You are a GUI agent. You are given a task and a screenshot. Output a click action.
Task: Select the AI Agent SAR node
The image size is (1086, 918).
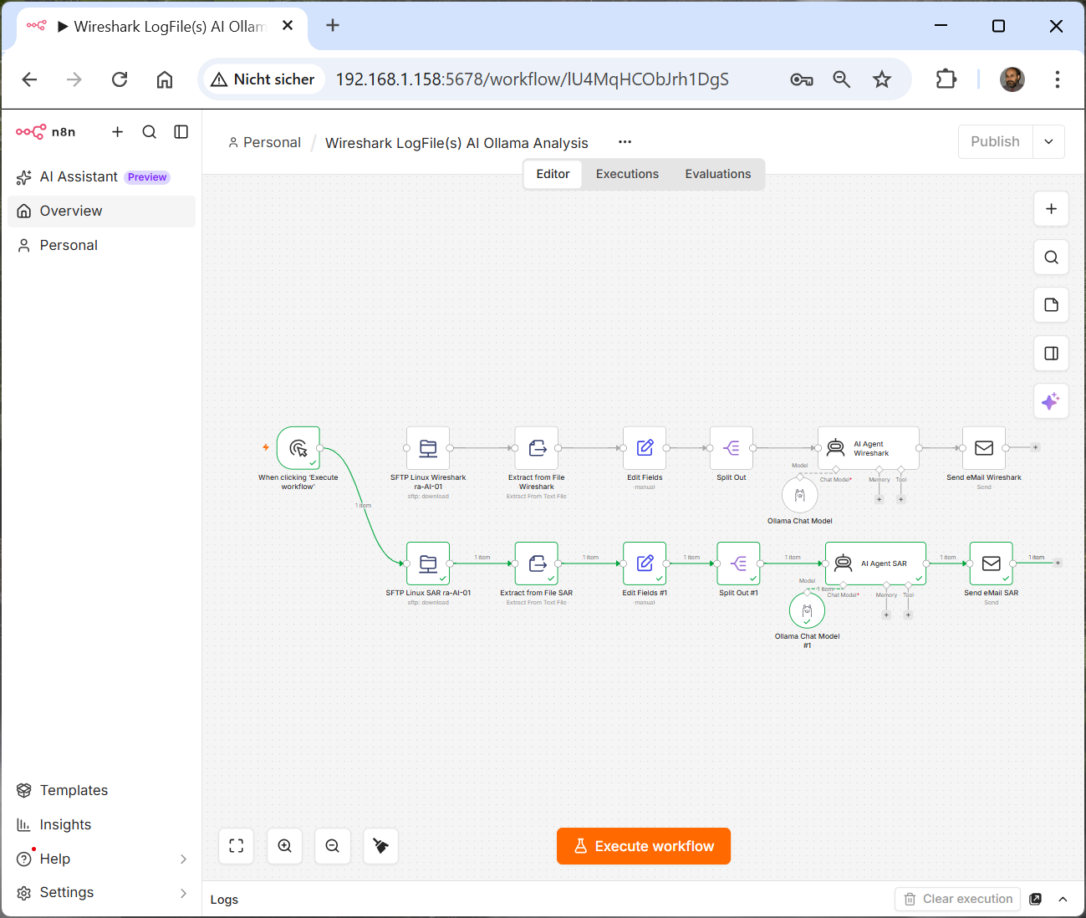coord(875,564)
